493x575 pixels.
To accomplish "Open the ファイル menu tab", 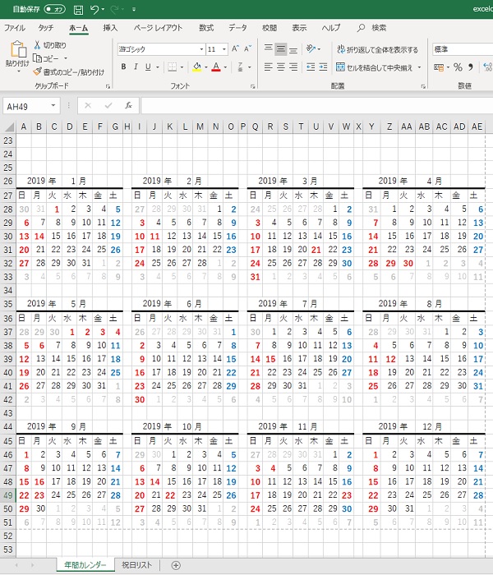I will click(15, 28).
